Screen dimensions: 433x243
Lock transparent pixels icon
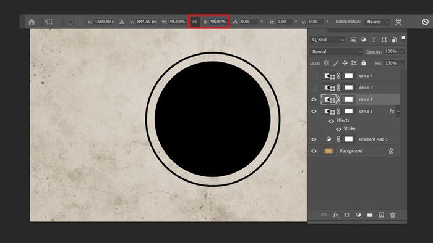[x=327, y=64]
